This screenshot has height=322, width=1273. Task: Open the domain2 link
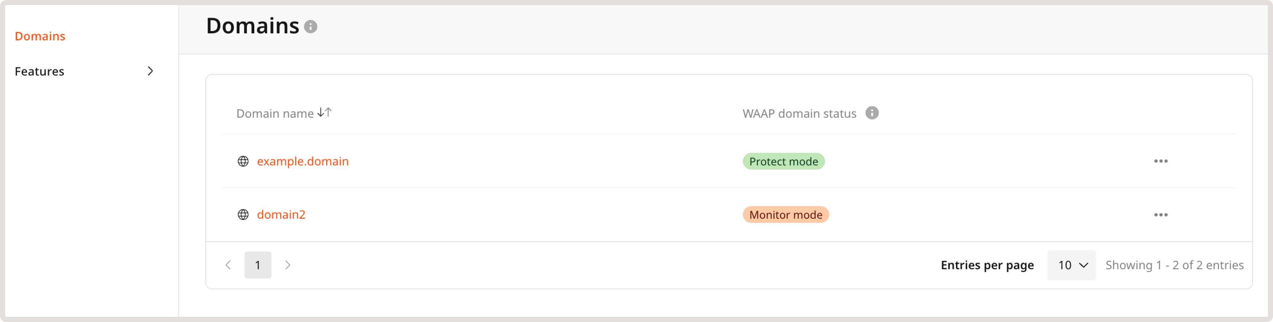coord(280,215)
